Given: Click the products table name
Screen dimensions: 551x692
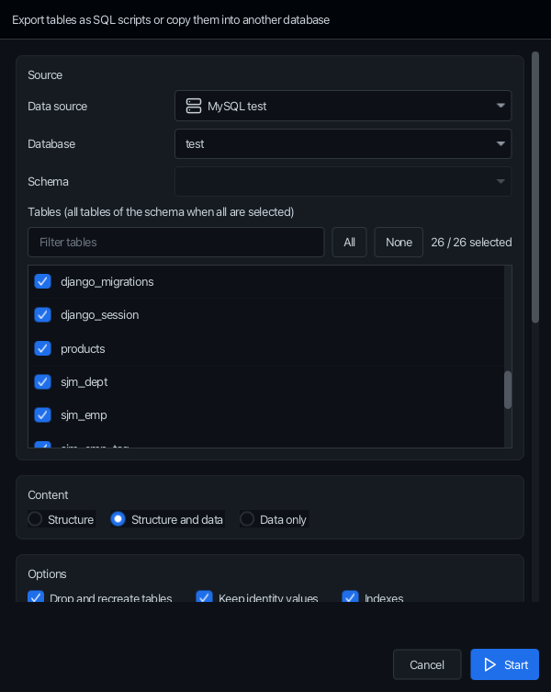Looking at the screenshot, I should 83,349.
